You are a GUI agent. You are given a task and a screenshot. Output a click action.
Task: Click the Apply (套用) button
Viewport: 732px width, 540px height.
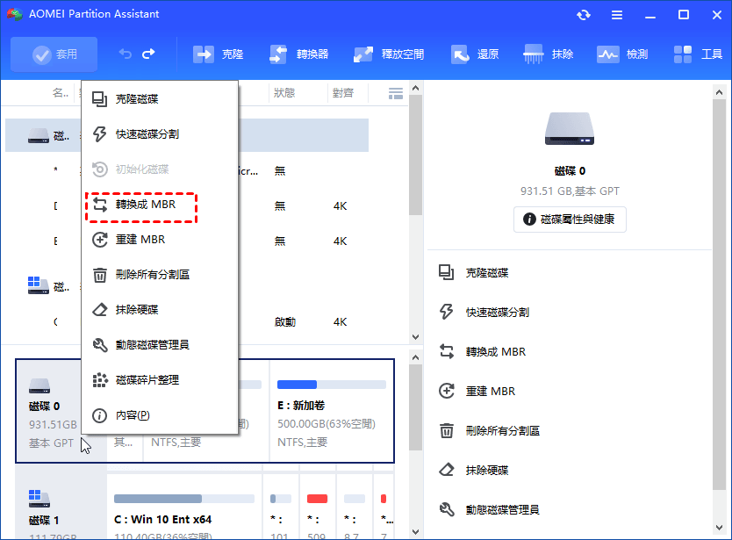click(54, 54)
